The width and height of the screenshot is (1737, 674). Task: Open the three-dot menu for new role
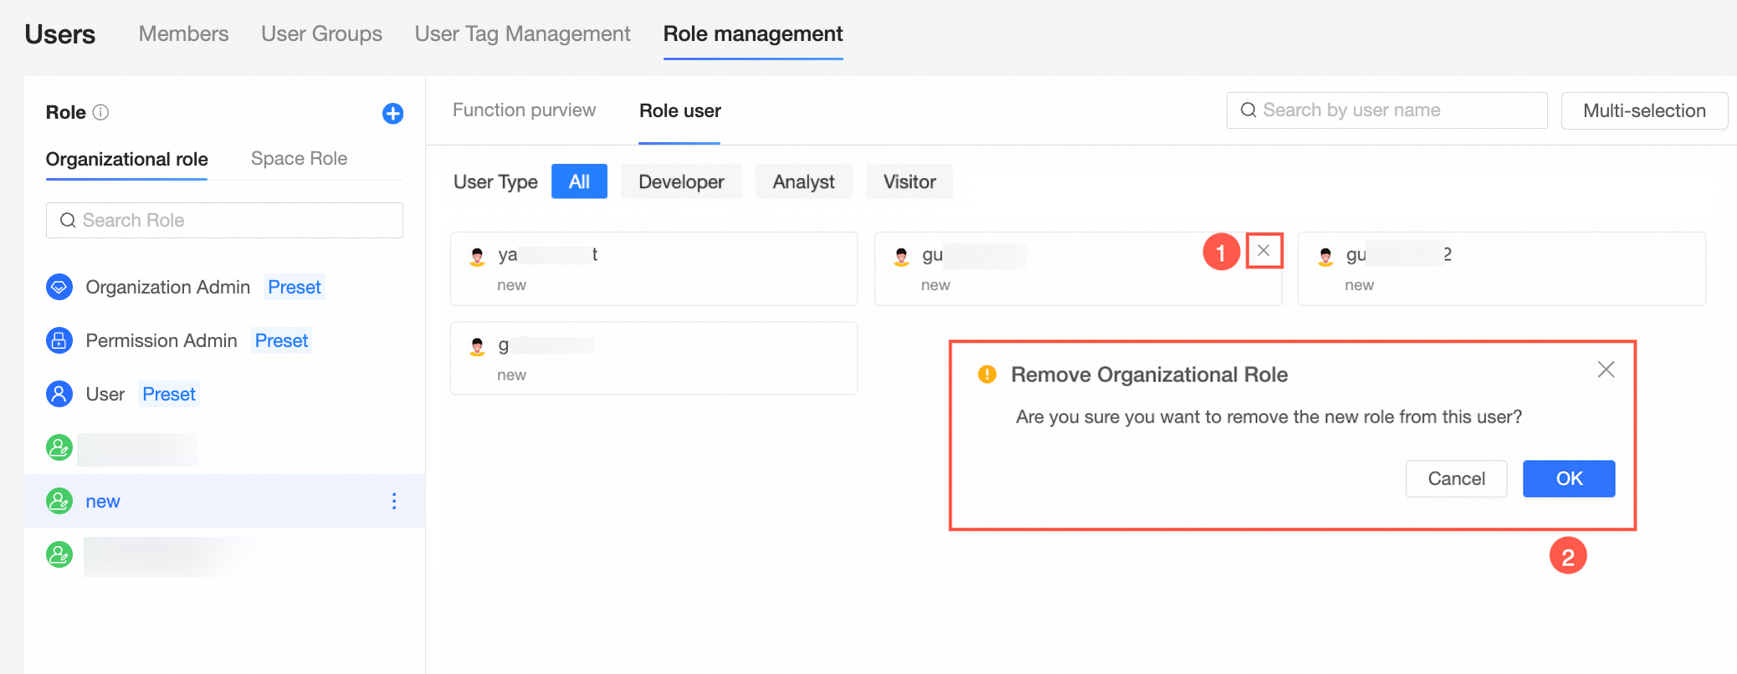394,501
